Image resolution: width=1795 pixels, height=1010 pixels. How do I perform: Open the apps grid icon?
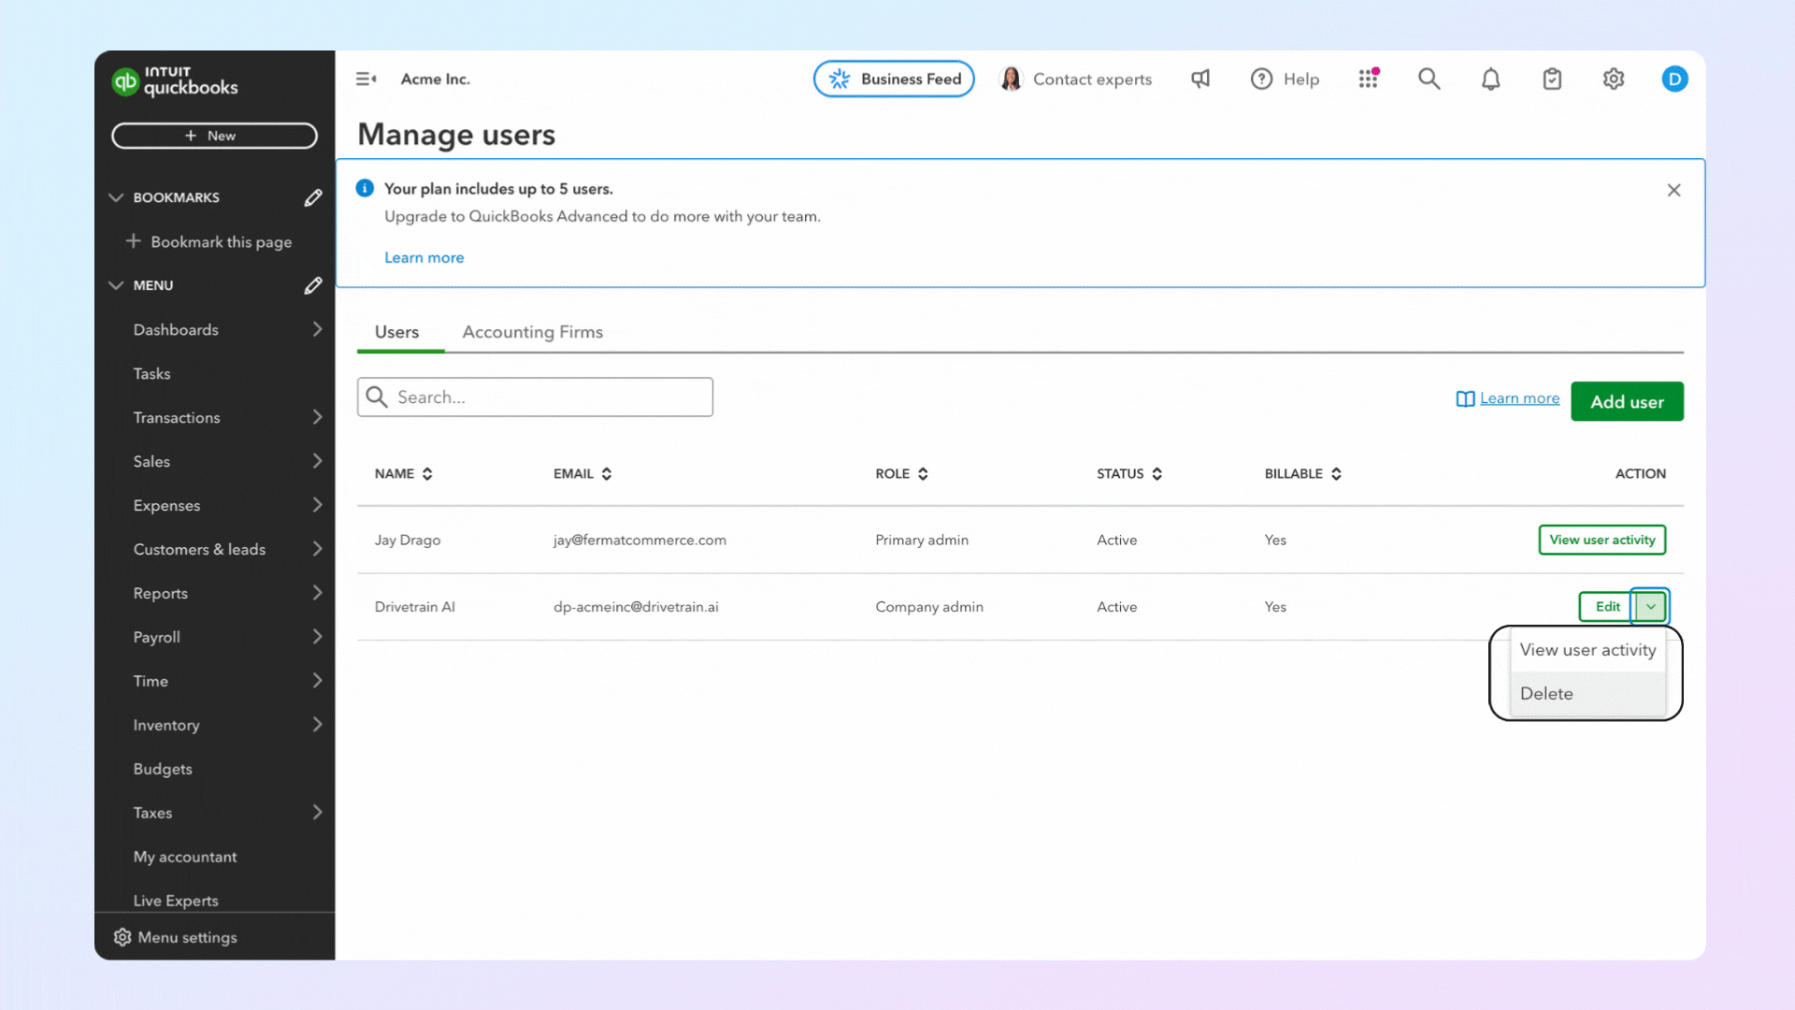(x=1369, y=79)
